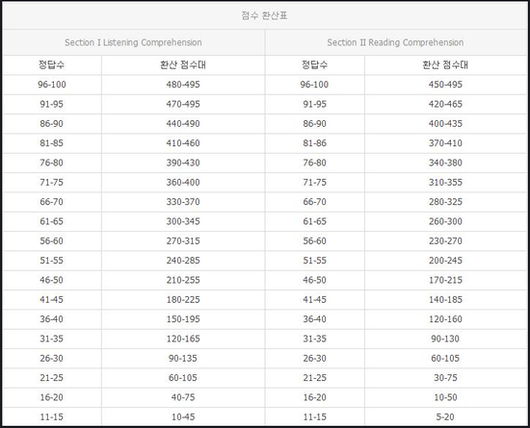Screen dimensions: 530x428
Task: Select Reading score cell 310-355
Action: tap(445, 182)
